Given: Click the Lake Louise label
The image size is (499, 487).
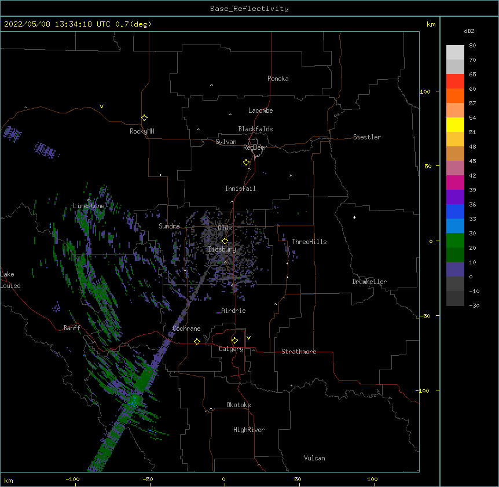Looking at the screenshot, I should (9, 280).
